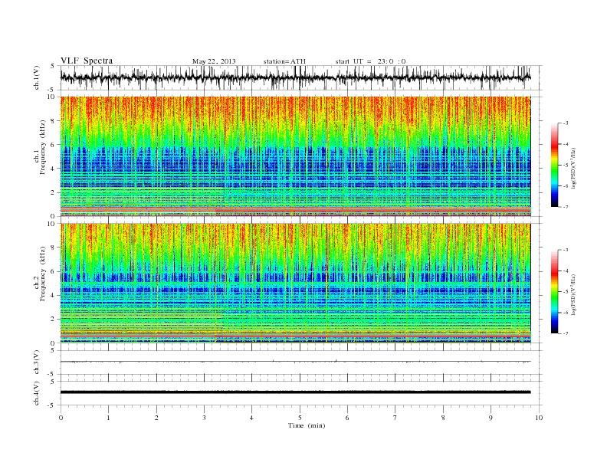This screenshot has width=607, height=469.
Task: Click the time axis tick label "9"
Action: tap(491, 418)
